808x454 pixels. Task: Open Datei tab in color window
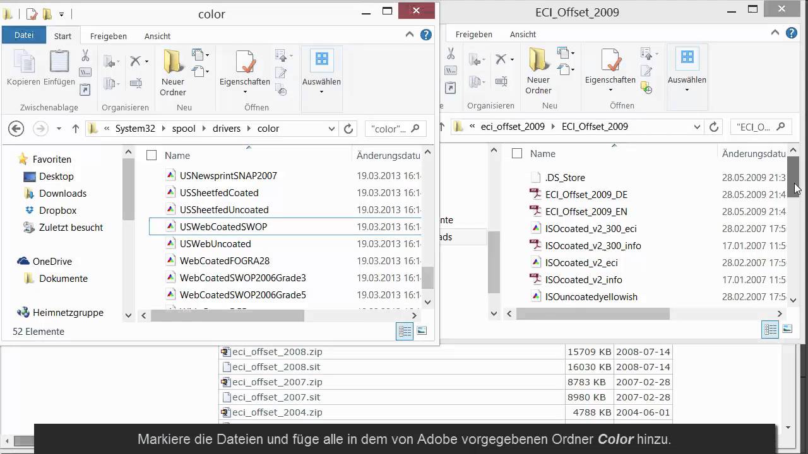24,35
